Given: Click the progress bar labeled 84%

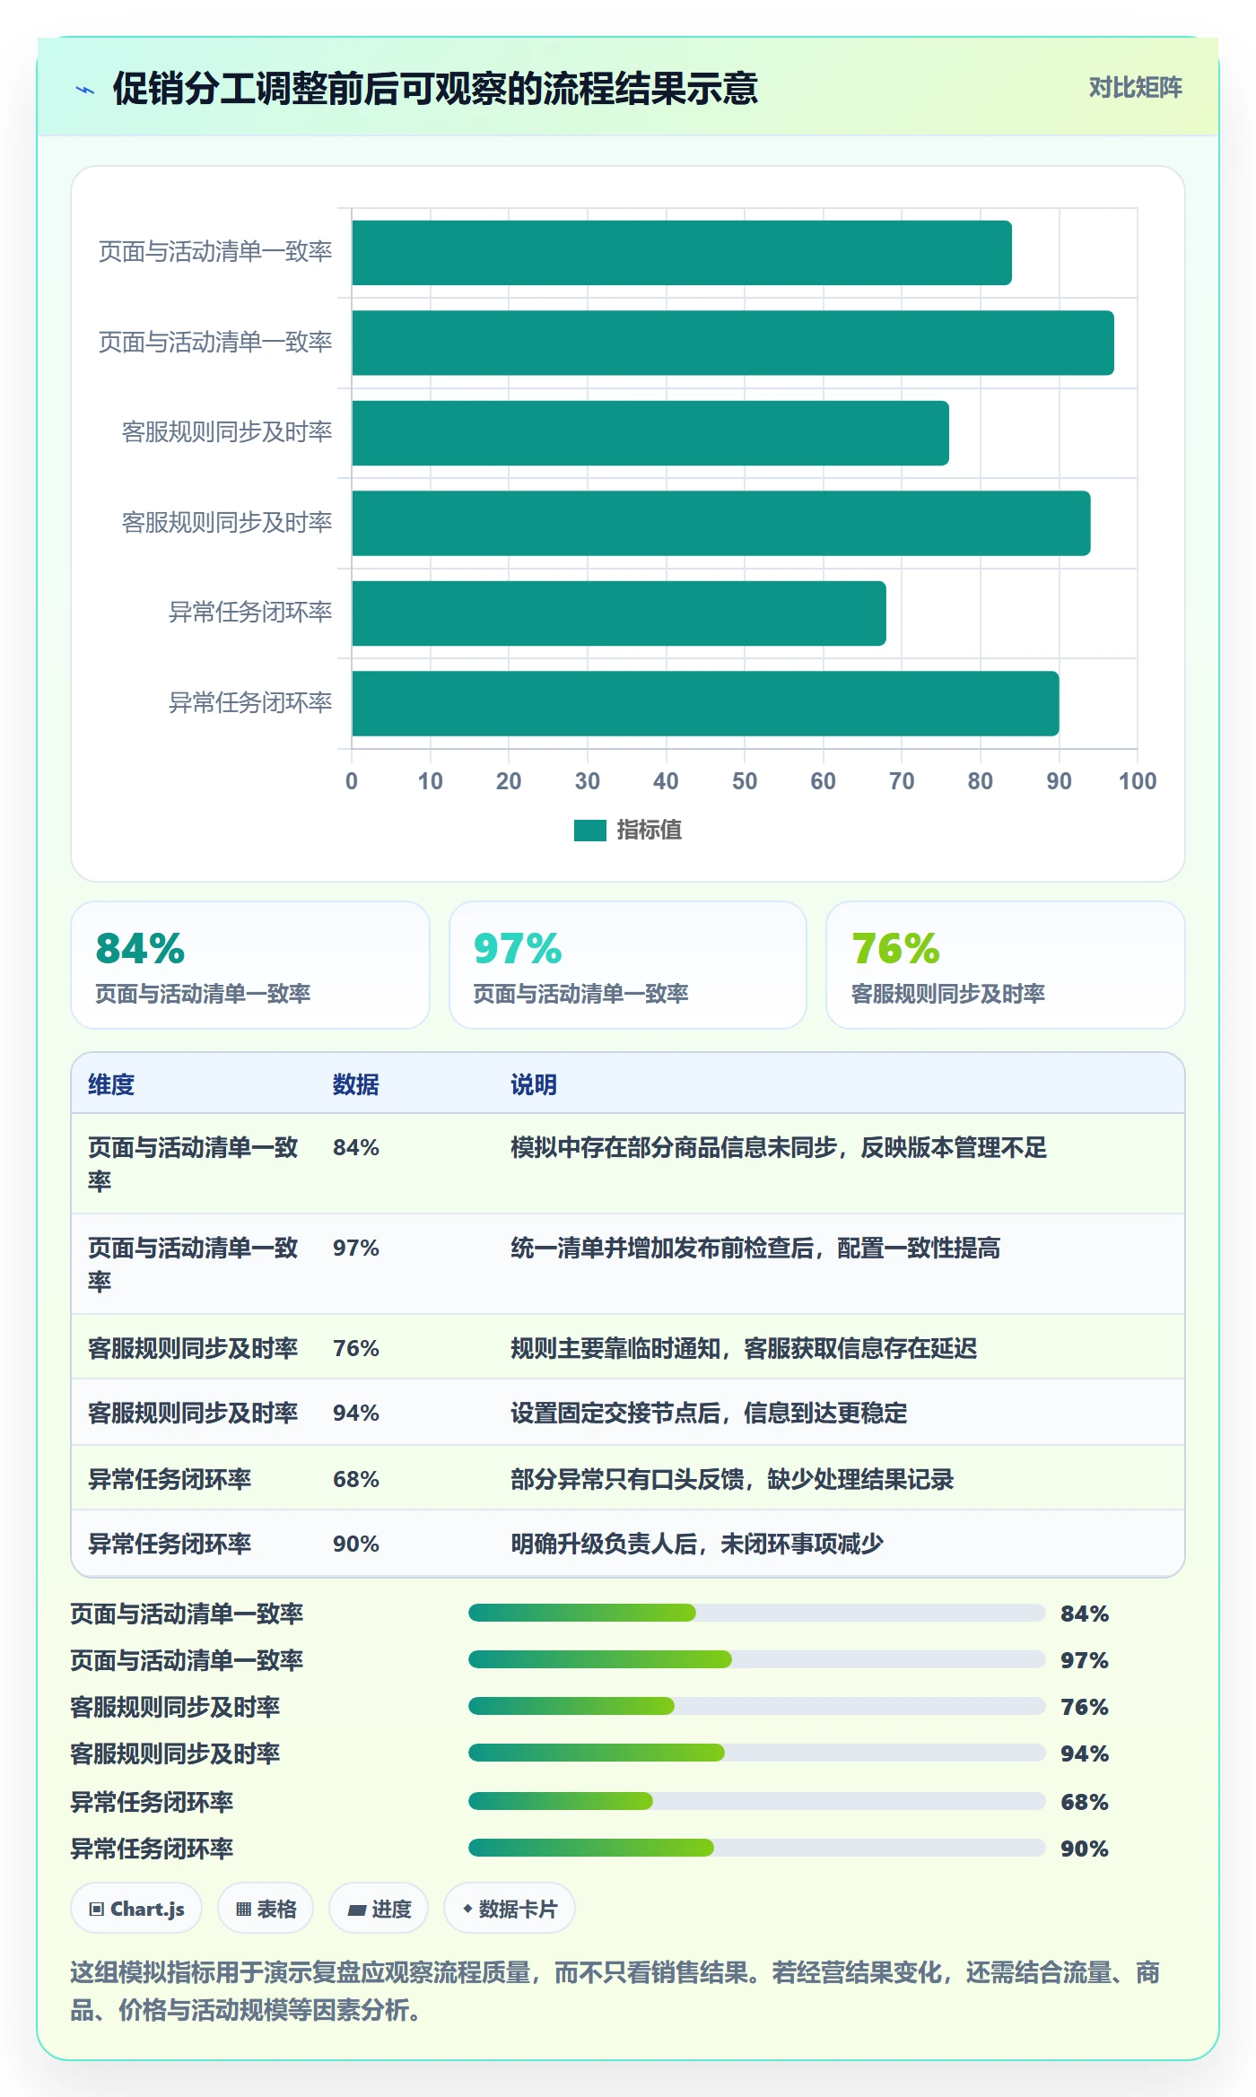Looking at the screenshot, I should click(x=757, y=1613).
